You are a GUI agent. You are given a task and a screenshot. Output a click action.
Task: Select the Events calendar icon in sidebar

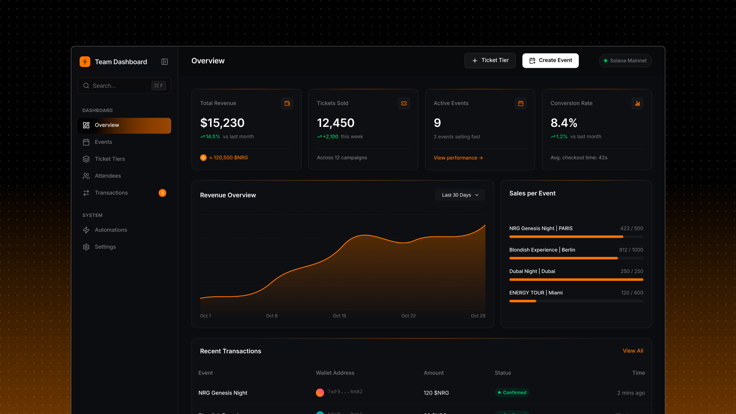click(87, 142)
